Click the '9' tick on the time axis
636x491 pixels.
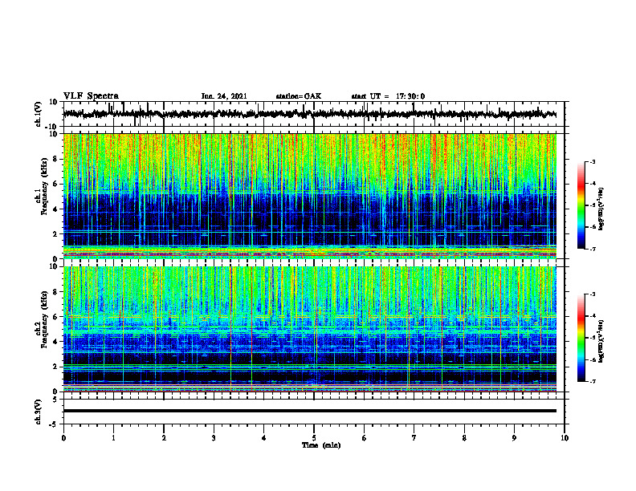pyautogui.click(x=514, y=438)
